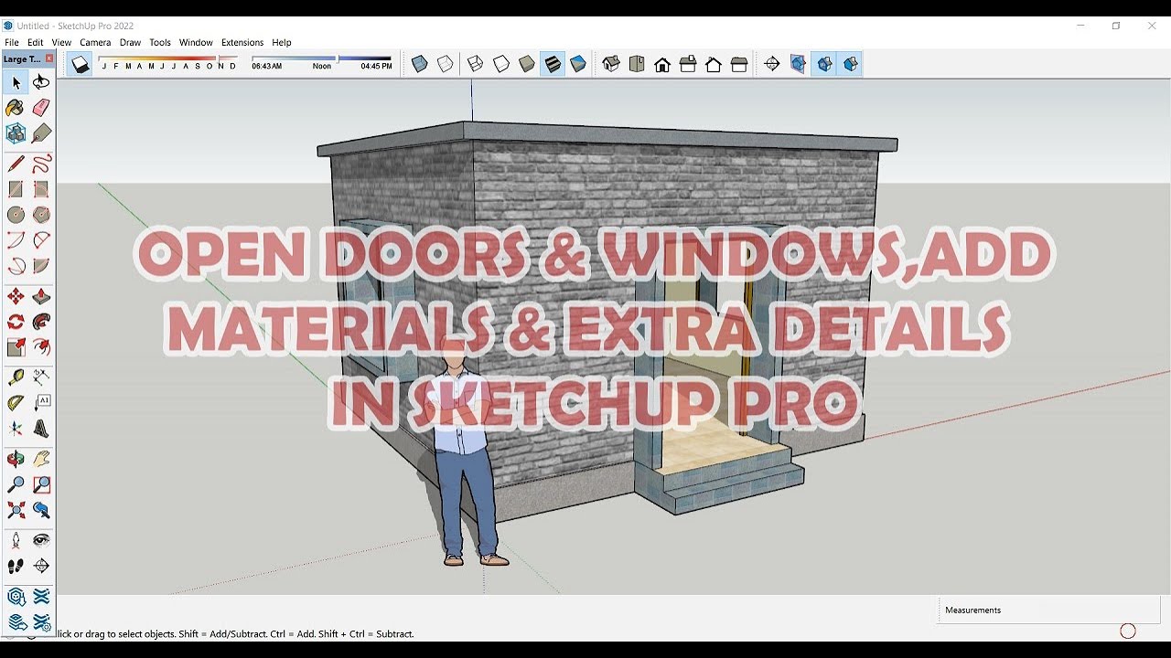Choose the Dimensions tool
This screenshot has width=1171, height=658.
pyautogui.click(x=41, y=377)
